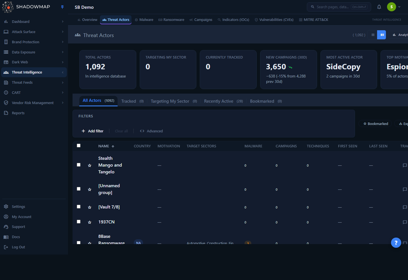The image size is (408, 280).
Task: Expand the Dashboard chevron
Action: point(63,21)
